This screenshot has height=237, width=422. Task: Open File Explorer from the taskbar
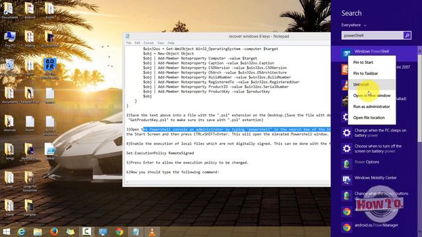38,232
